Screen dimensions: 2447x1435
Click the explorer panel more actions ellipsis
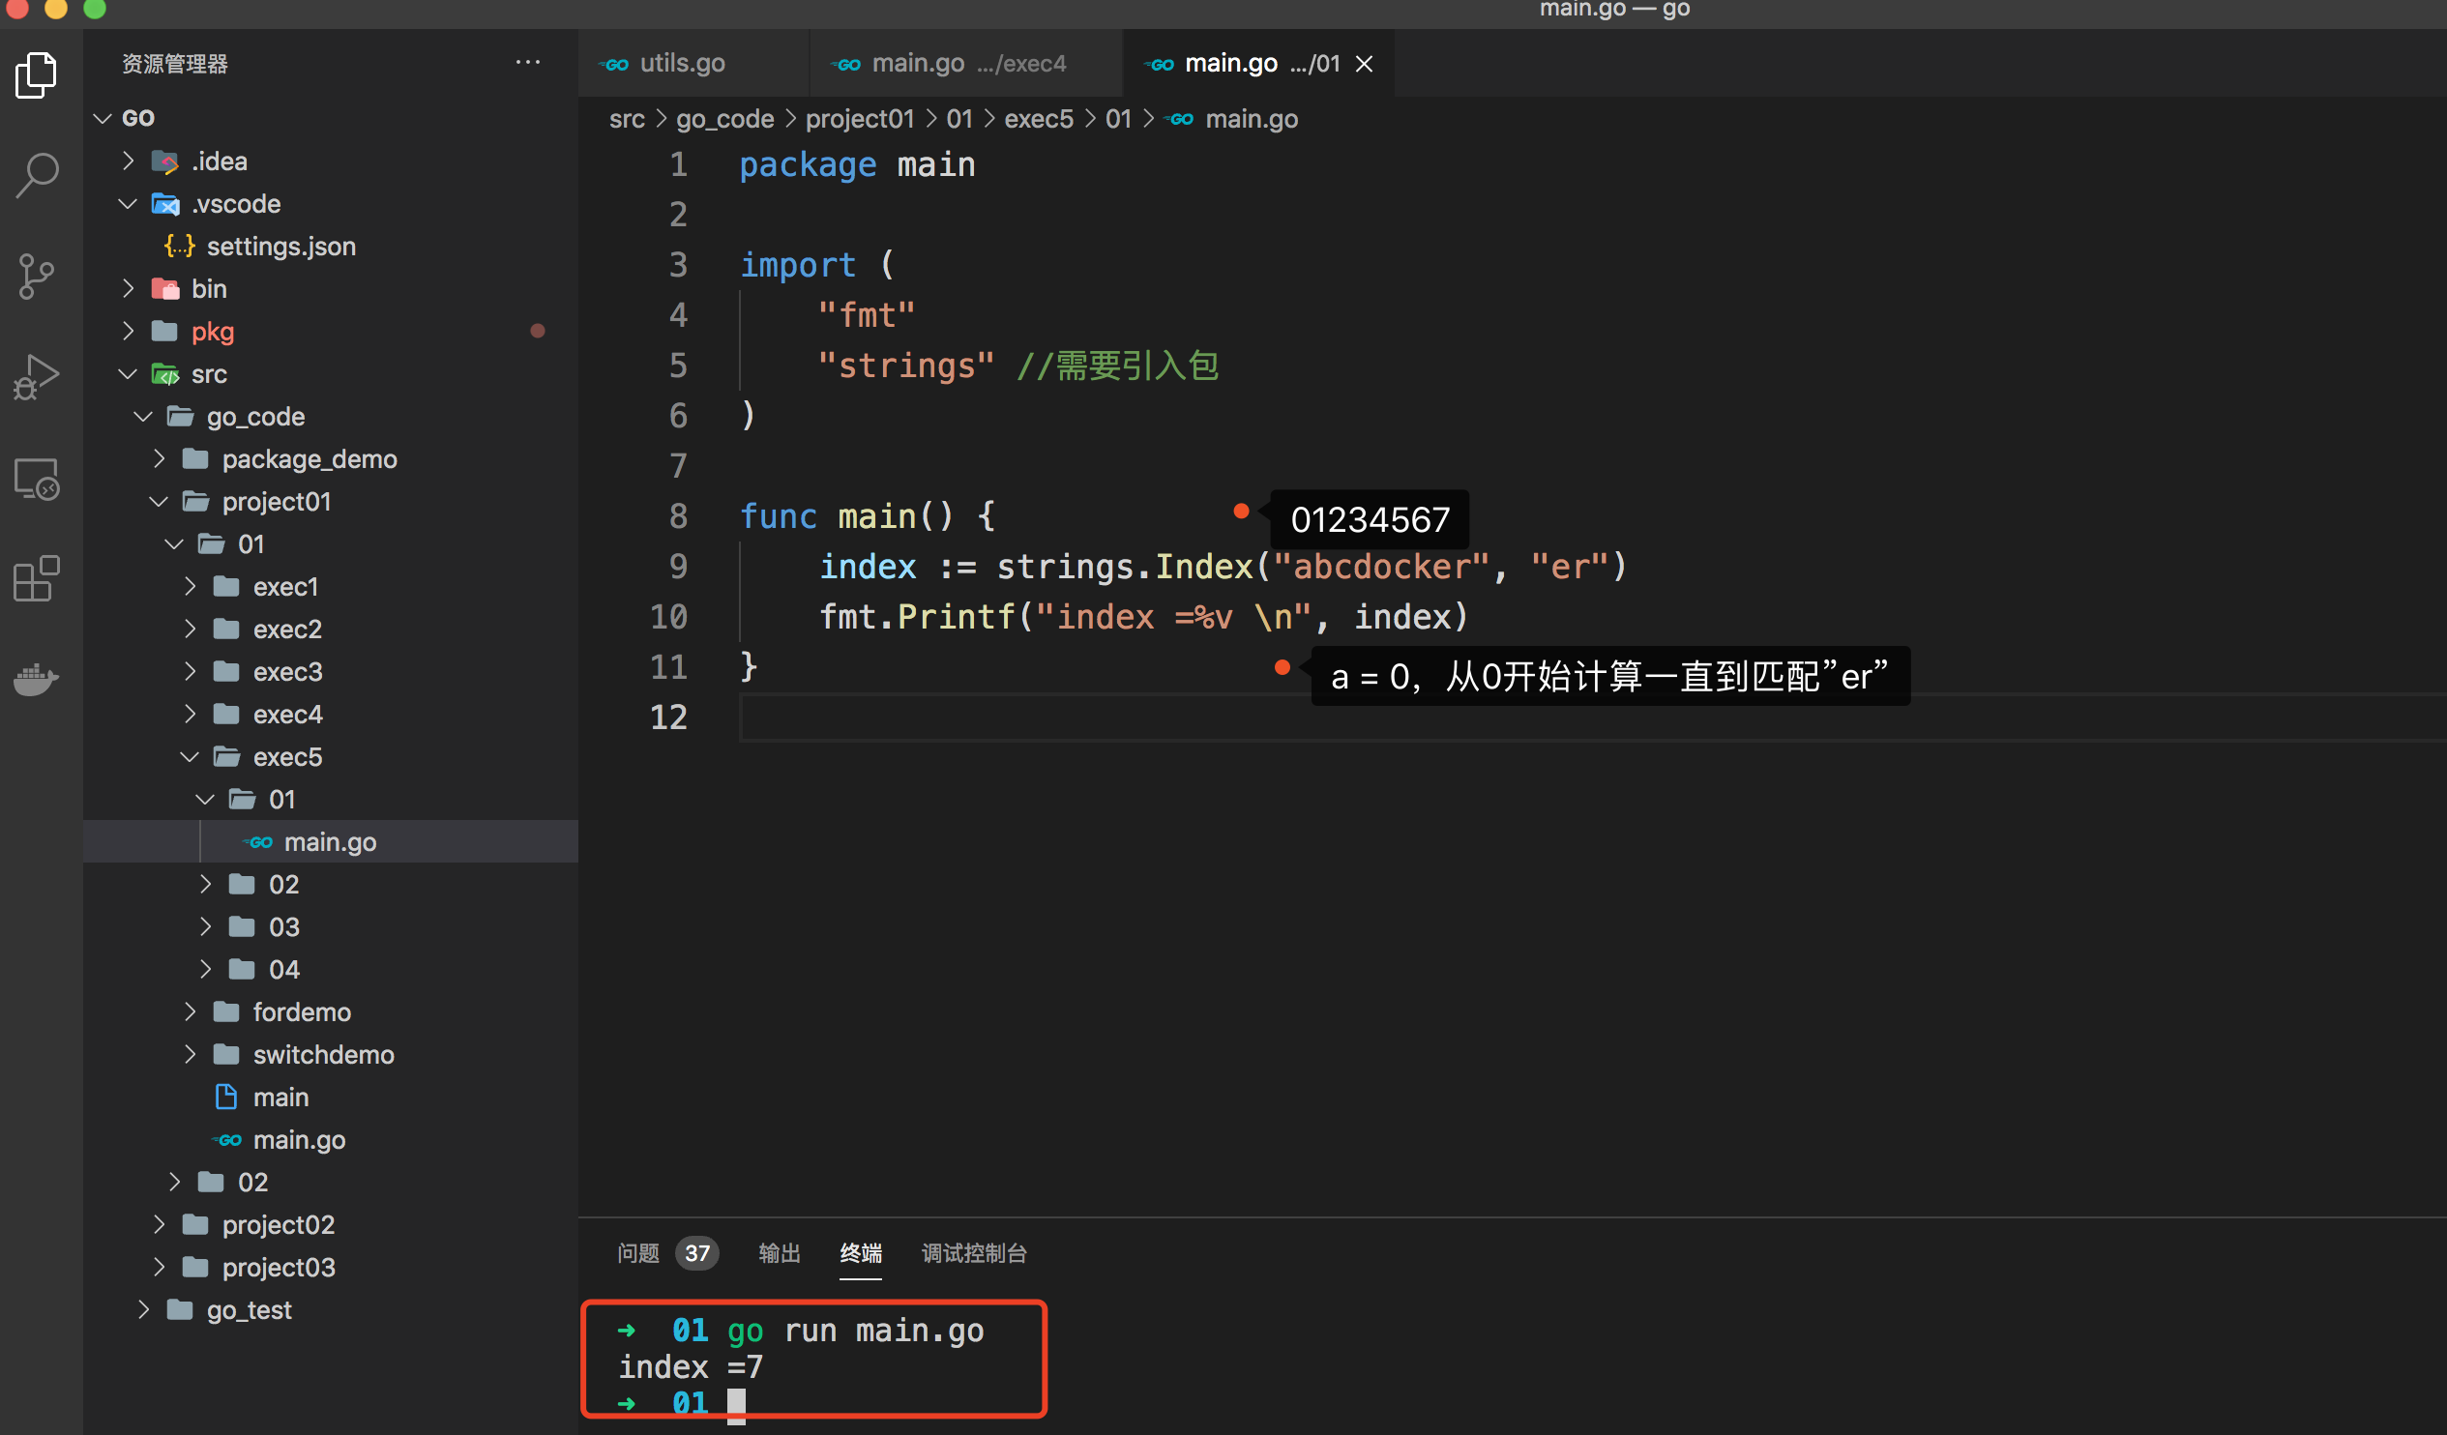point(527,63)
